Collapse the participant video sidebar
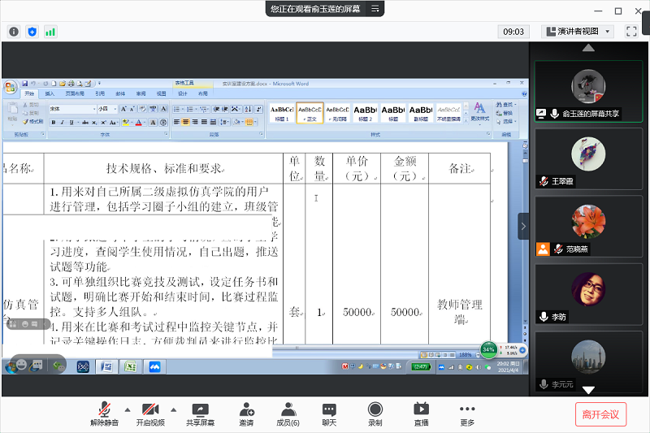This screenshot has width=650, height=433. pyautogui.click(x=523, y=226)
